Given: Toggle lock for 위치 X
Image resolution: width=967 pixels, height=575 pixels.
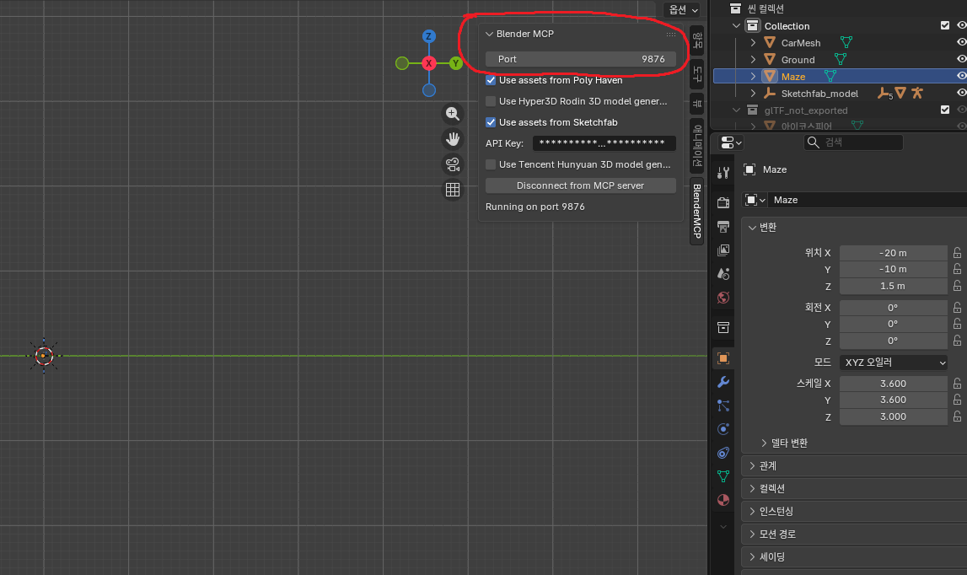Looking at the screenshot, I should (x=957, y=253).
